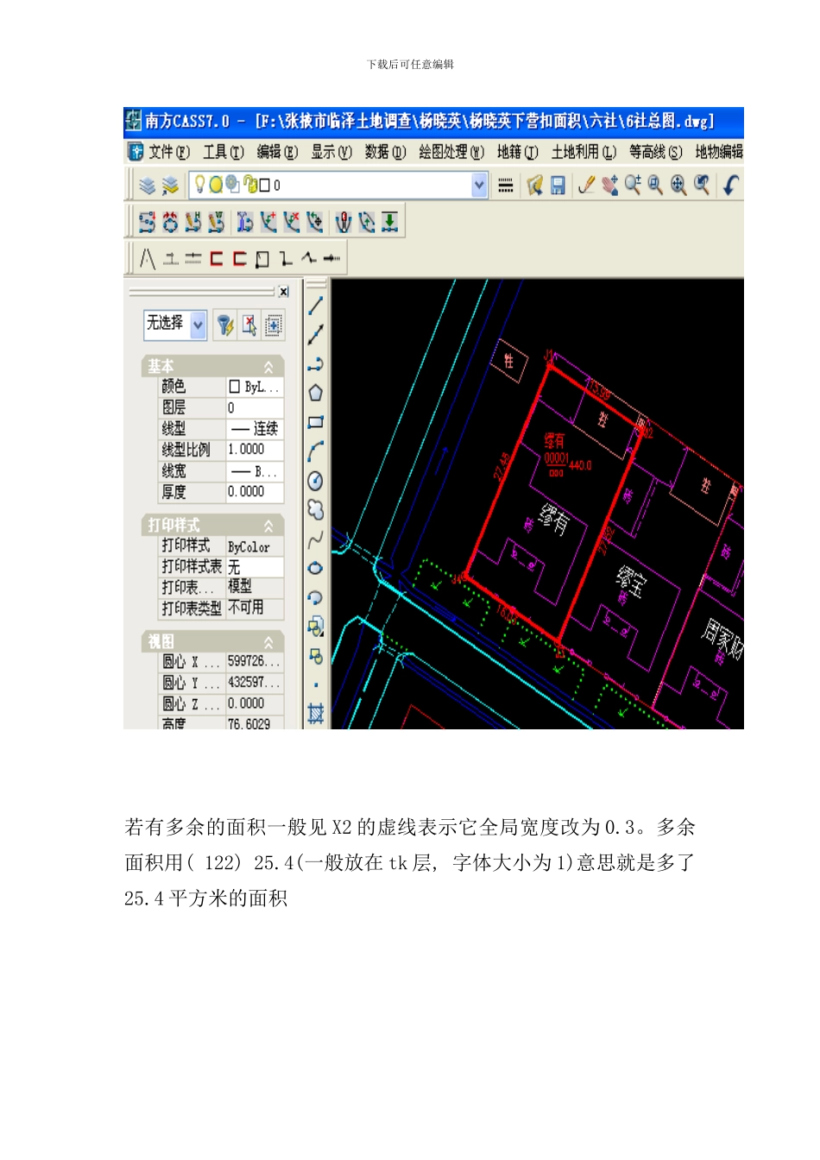Open the 线宽 value dropdown
This screenshot has width=820, height=1160.
point(255,471)
